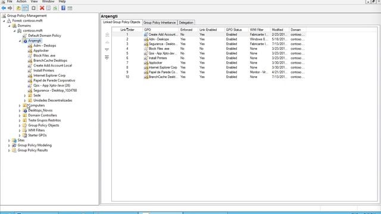Open the File menu
Image resolution: width=381 pixels, height=214 pixels.
click(x=10, y=1)
